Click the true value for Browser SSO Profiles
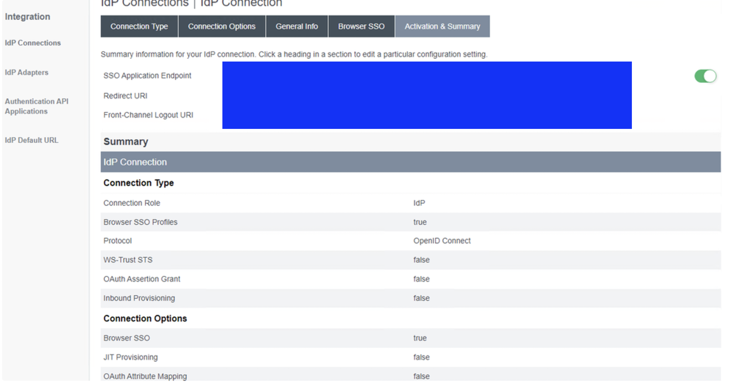Screen dimensions: 740x388 tap(420, 222)
